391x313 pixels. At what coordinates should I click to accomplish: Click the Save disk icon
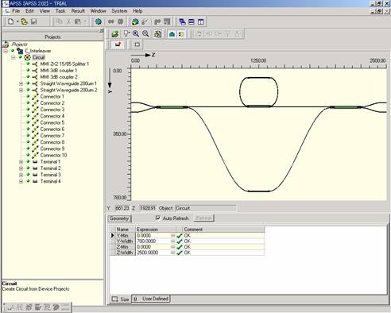33,21
